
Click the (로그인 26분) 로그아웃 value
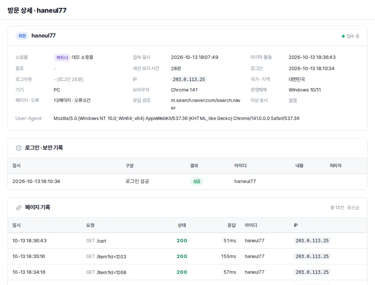[x=68, y=79]
